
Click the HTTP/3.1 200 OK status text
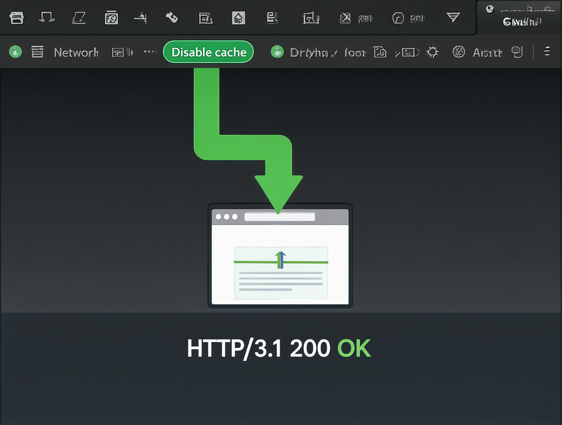pos(279,348)
